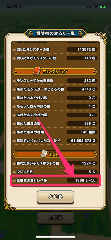Viewport: 111px width, 240px height.
Task: Select the 1869 レベル value field
Action: (x=82, y=181)
